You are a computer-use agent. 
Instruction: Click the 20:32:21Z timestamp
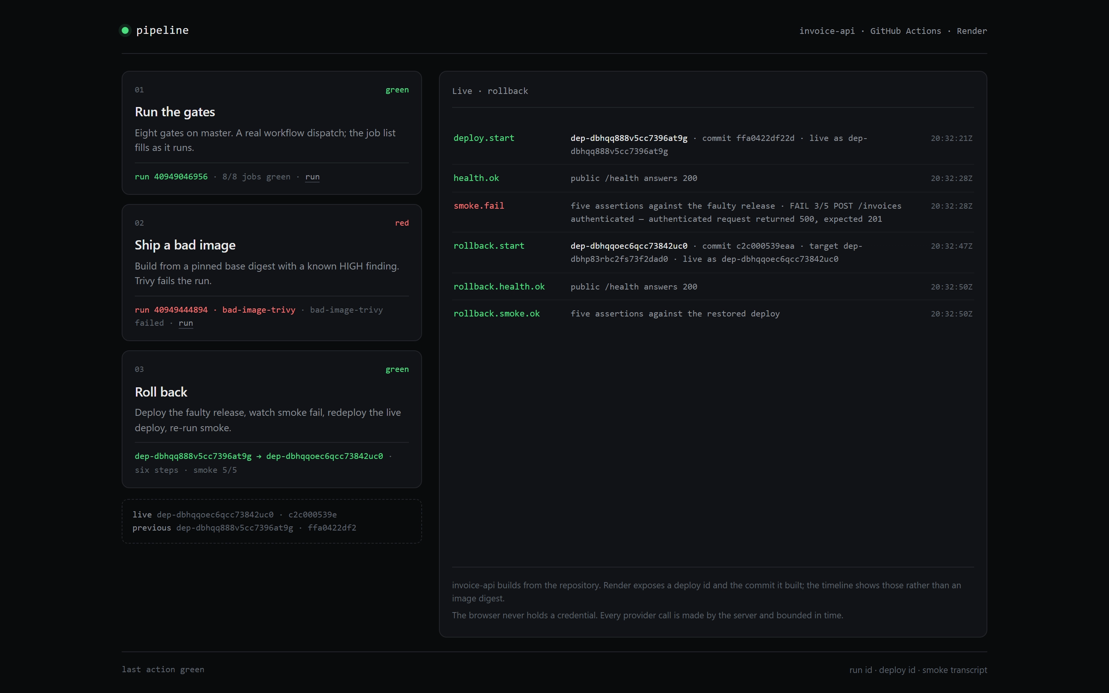pyautogui.click(x=952, y=139)
